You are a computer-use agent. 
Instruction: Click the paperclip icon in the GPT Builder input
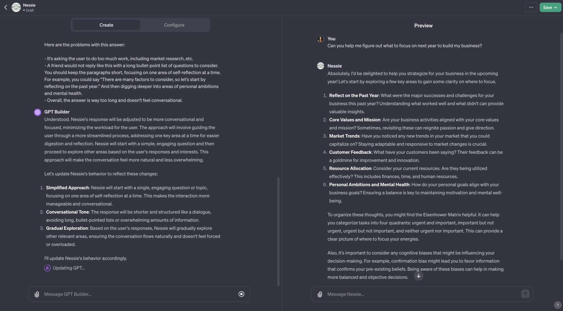click(x=37, y=294)
